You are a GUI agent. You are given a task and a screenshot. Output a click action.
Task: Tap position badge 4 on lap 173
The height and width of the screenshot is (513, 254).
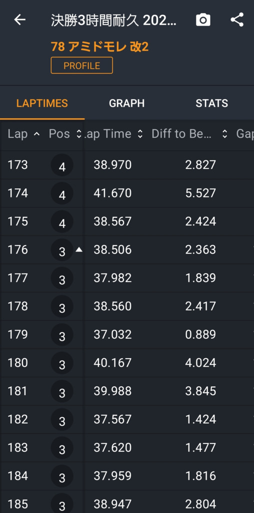pyautogui.click(x=62, y=165)
